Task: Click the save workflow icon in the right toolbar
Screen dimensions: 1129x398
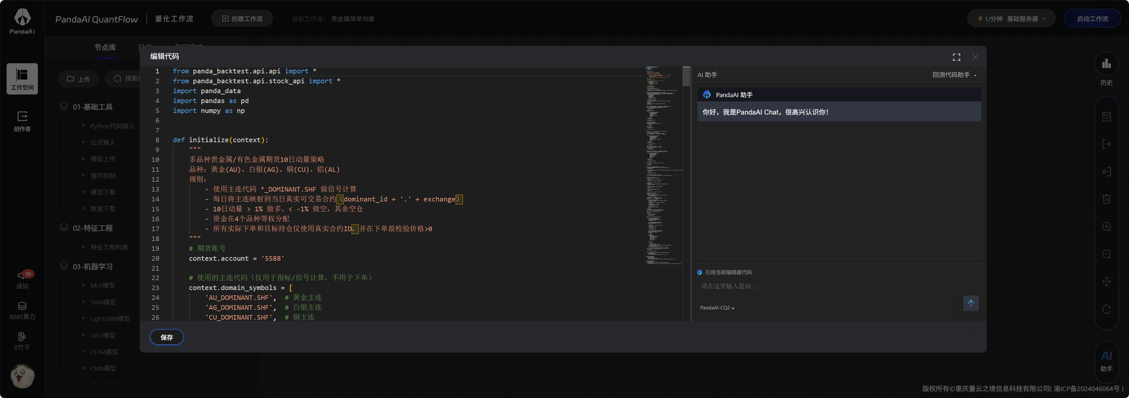Action: (1106, 117)
